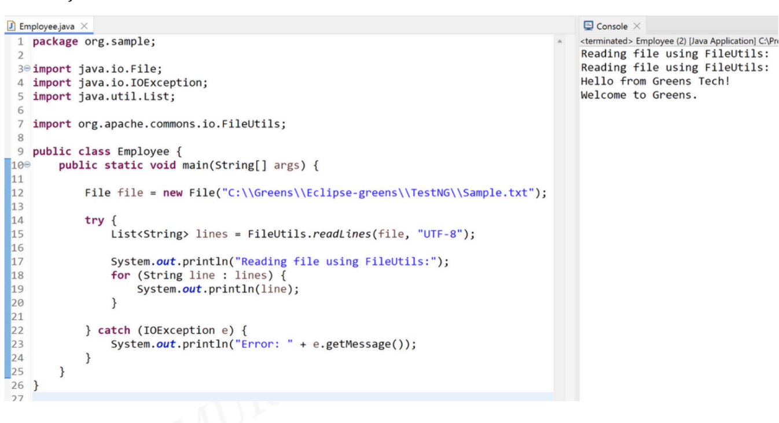Click the Console view icon

pos(589,26)
